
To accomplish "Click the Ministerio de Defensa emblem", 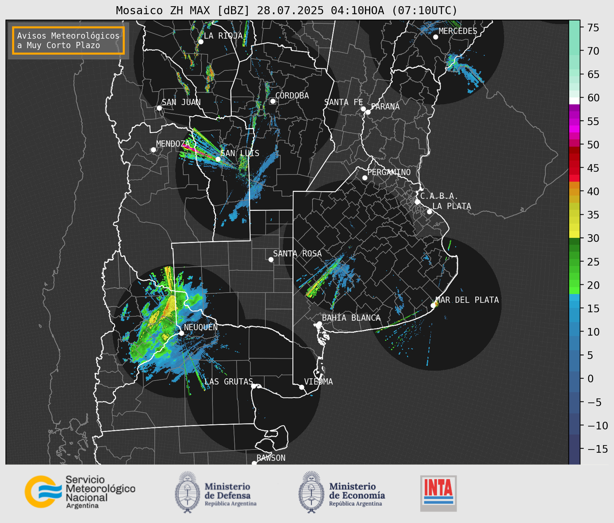I will 187,492.
